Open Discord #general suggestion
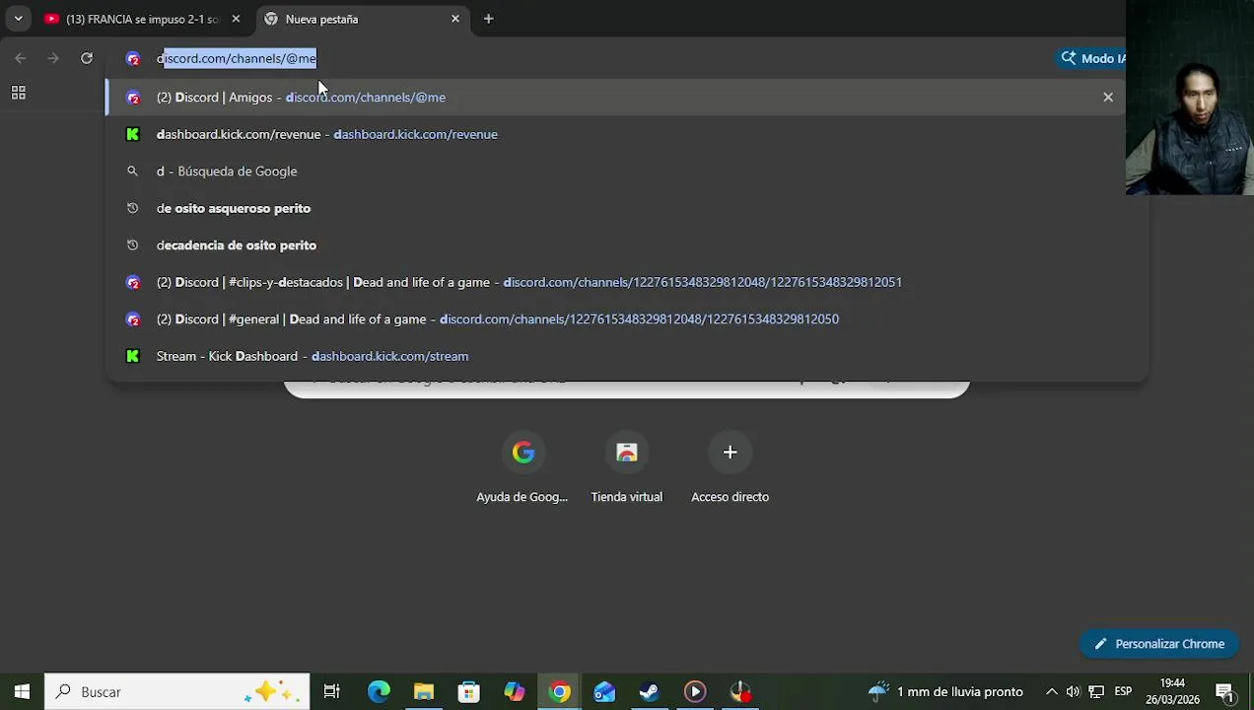1254x710 pixels. (626, 319)
